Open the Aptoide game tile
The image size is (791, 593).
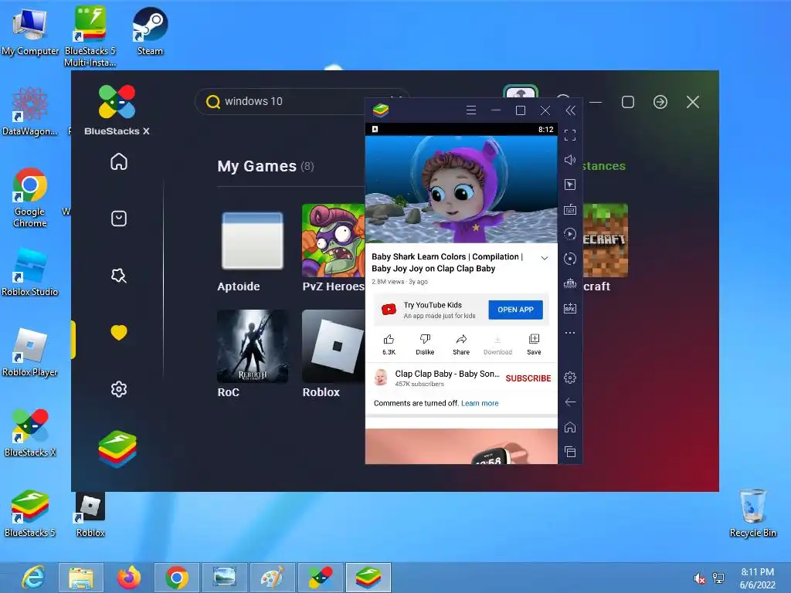tap(253, 248)
